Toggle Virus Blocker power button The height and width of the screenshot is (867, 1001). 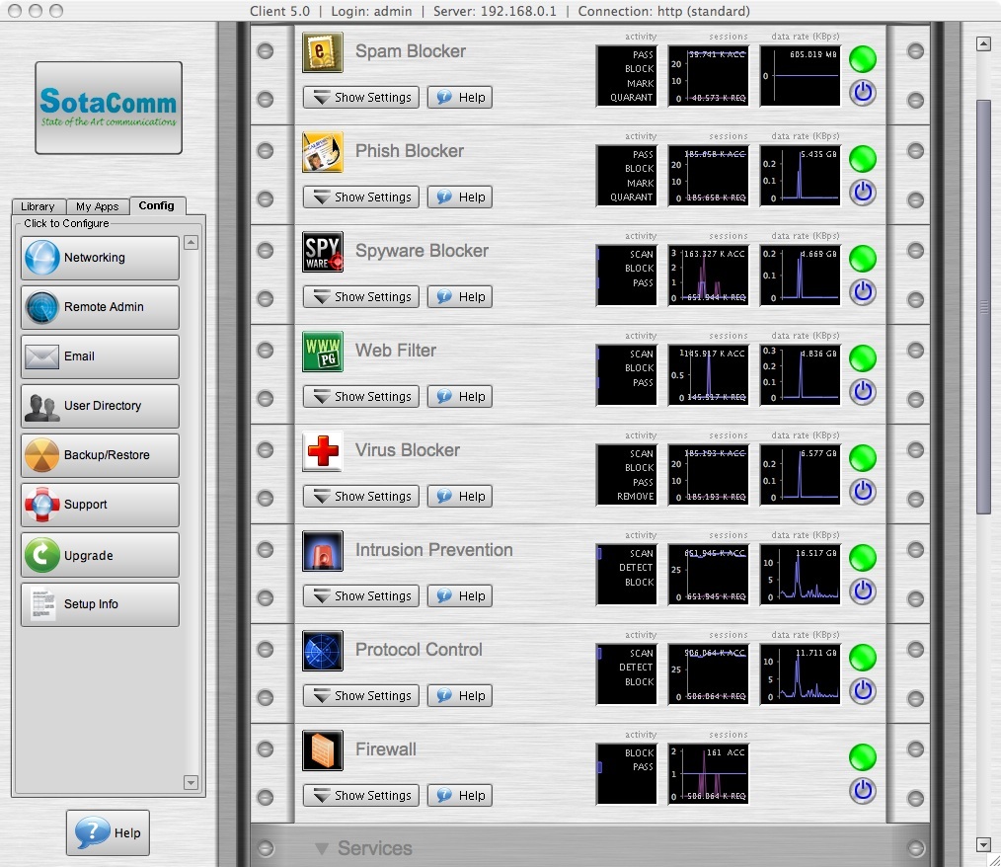point(863,491)
